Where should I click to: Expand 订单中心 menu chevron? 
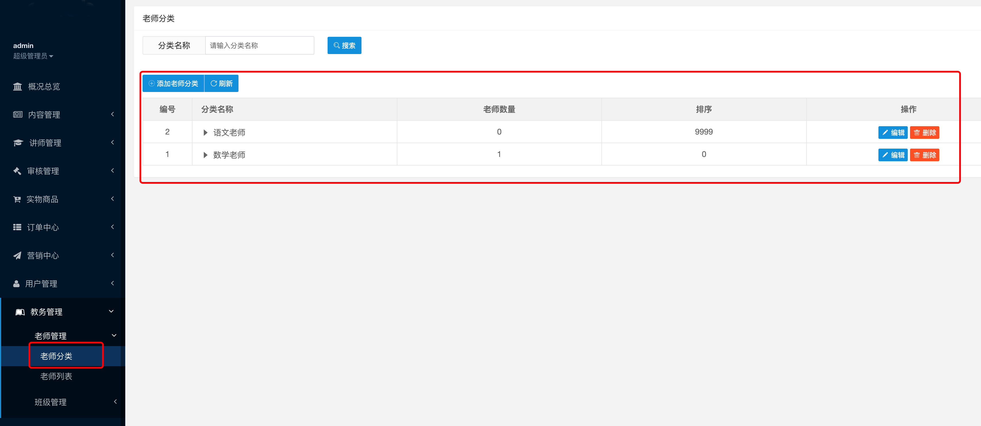[112, 227]
